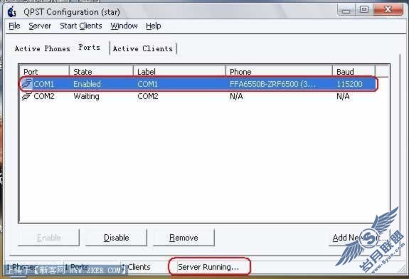Click the Server Running status text
409x279 pixels.
pyautogui.click(x=208, y=267)
